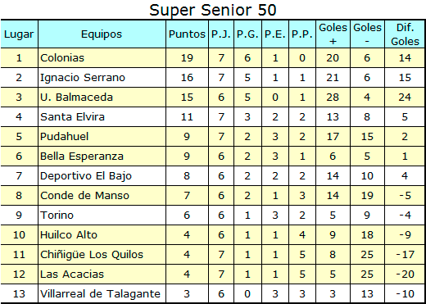426x304 pixels.
Task: Select the Huilco Alto team cell
Action: [x=102, y=235]
